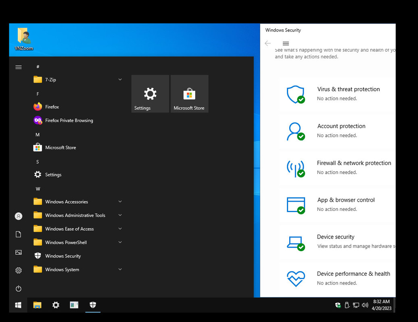Open the user account icon in Start sidebar

tap(19, 216)
